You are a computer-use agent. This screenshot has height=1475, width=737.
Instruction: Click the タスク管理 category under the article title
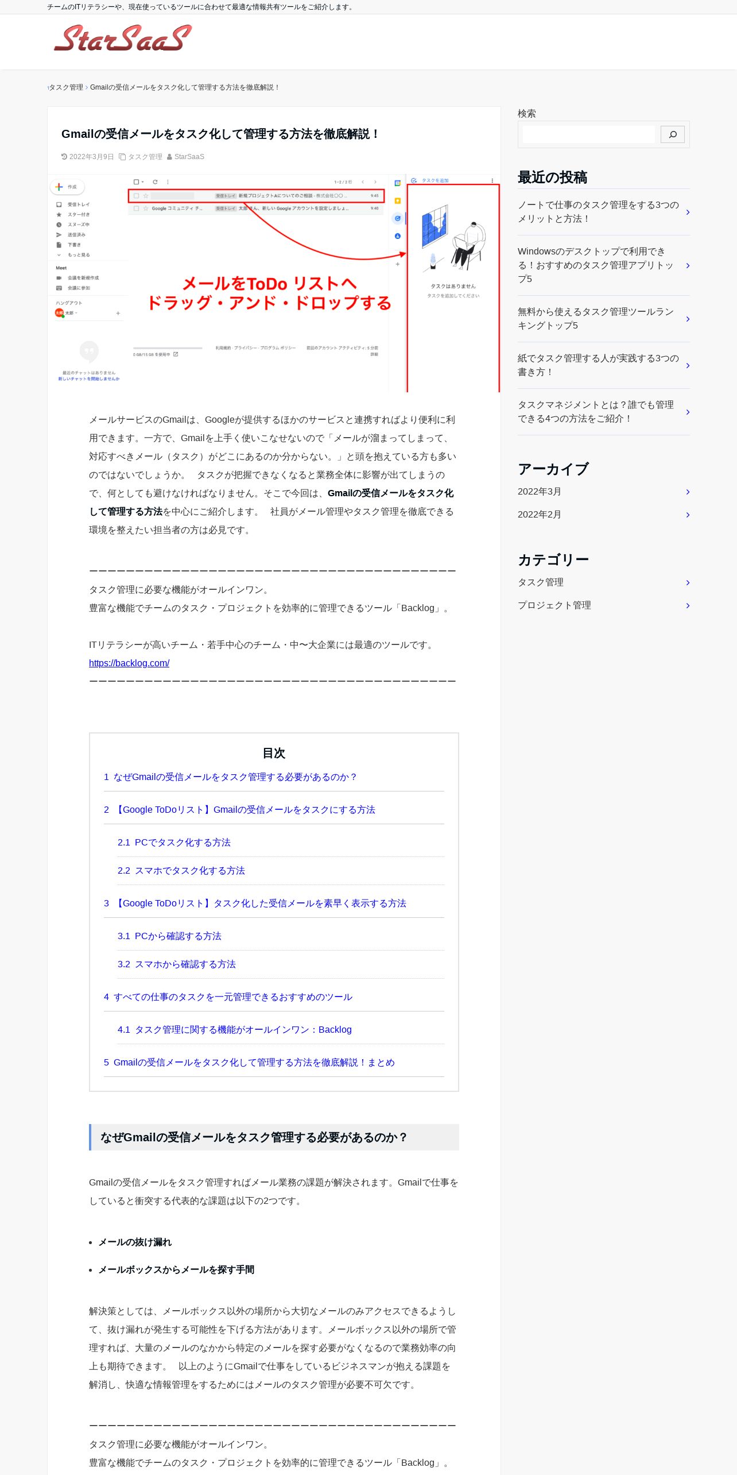coord(145,157)
